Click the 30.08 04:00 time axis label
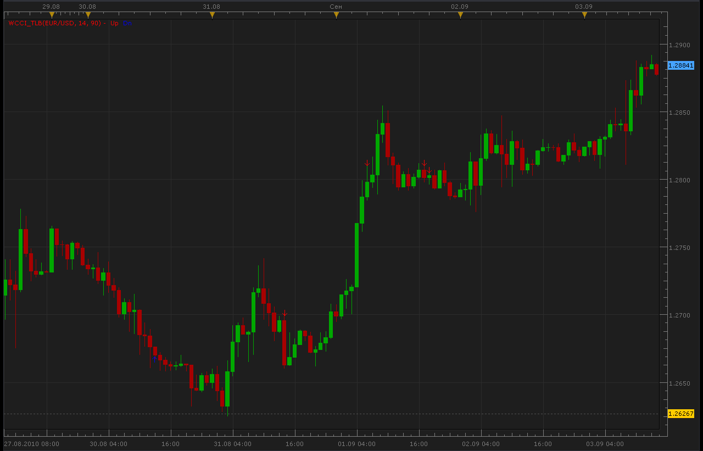703x451 pixels. [108, 444]
